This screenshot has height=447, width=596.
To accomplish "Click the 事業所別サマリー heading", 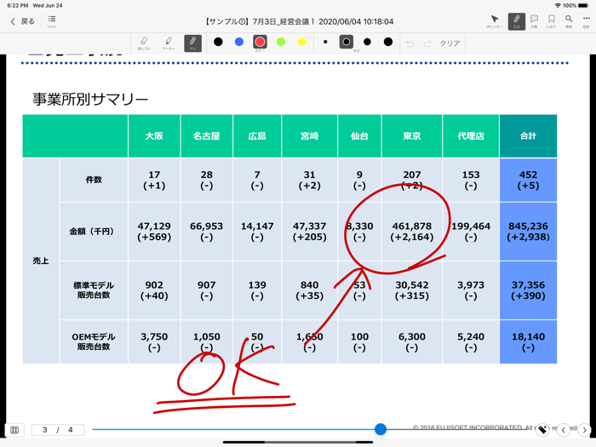I will [x=90, y=100].
